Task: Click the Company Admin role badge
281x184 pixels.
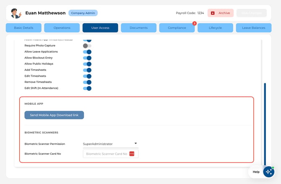Action: click(83, 13)
